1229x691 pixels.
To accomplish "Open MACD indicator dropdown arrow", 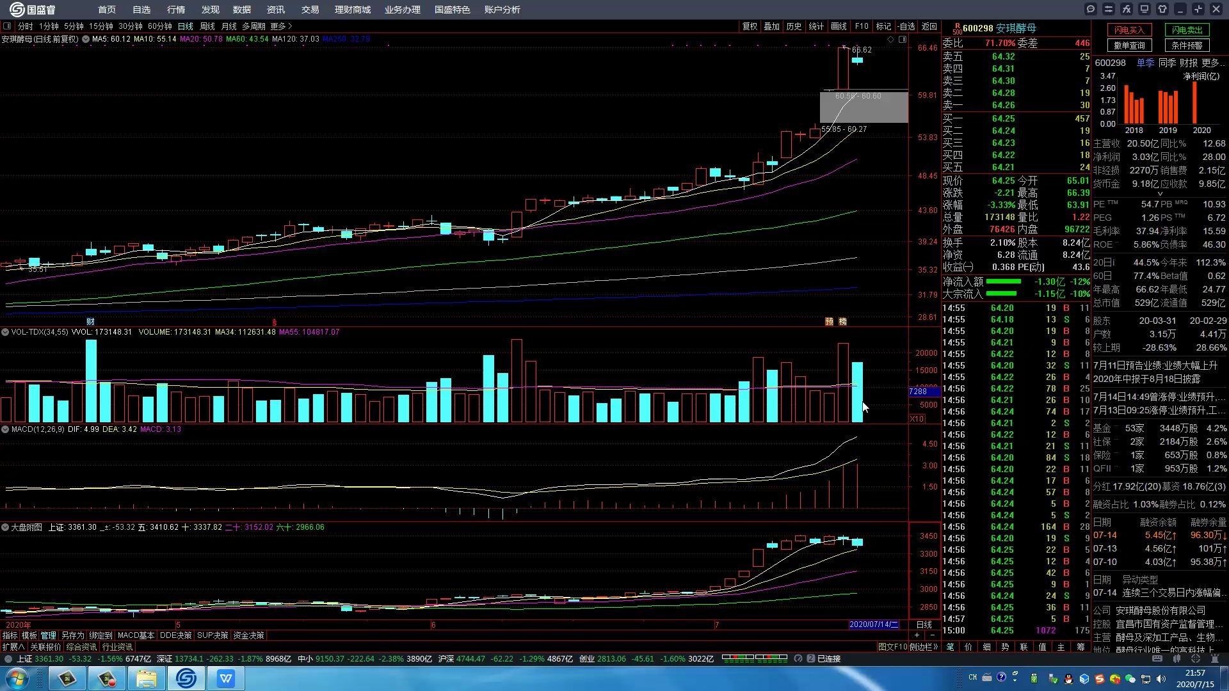I will (5, 429).
